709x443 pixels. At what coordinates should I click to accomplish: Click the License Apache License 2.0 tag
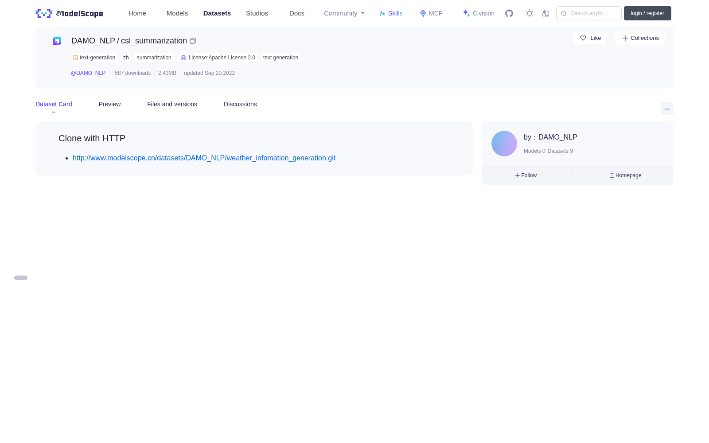coord(218,58)
